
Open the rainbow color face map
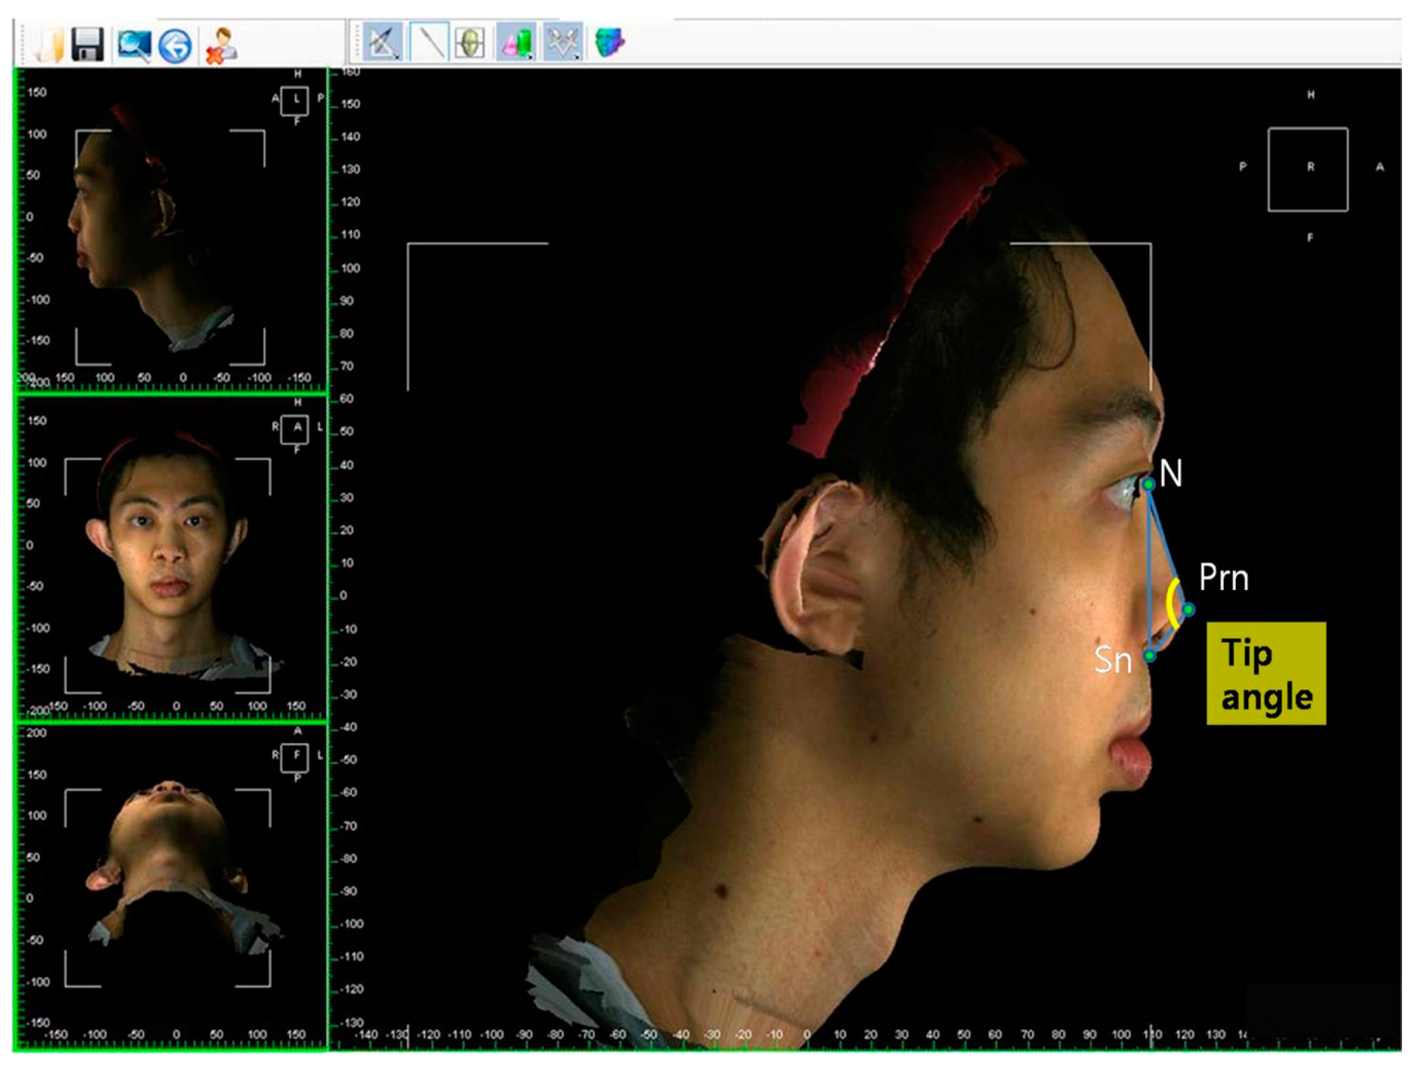click(x=609, y=42)
